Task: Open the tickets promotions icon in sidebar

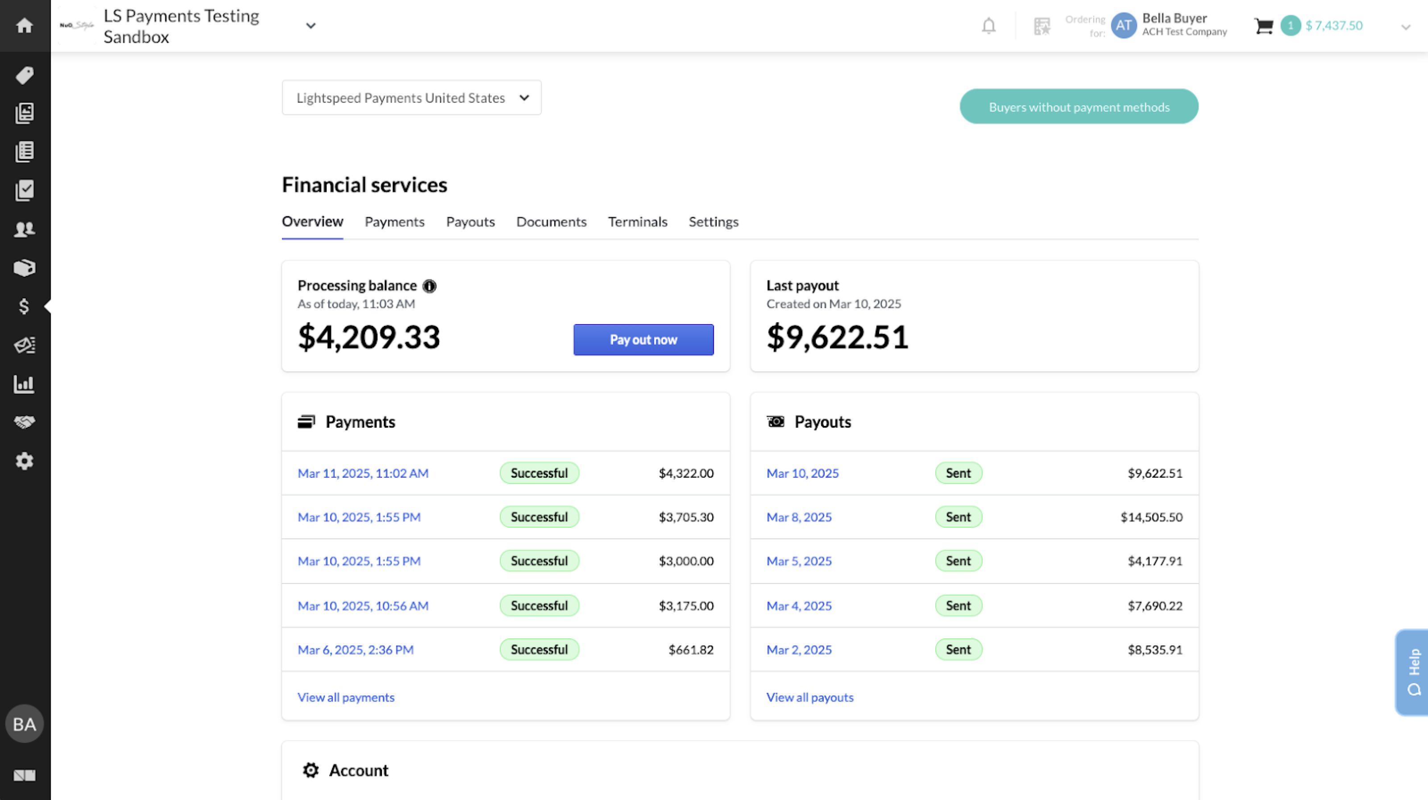Action: (x=25, y=345)
